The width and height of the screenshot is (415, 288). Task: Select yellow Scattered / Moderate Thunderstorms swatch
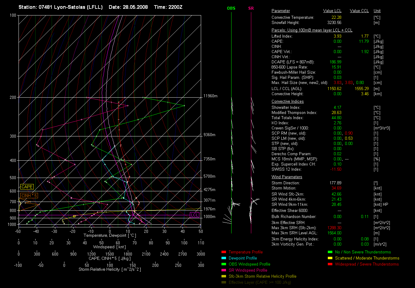[330, 258]
